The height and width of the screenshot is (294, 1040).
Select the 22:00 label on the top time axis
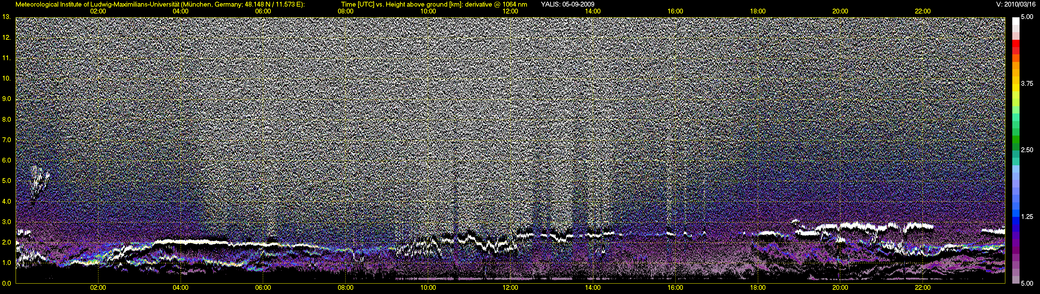(923, 11)
